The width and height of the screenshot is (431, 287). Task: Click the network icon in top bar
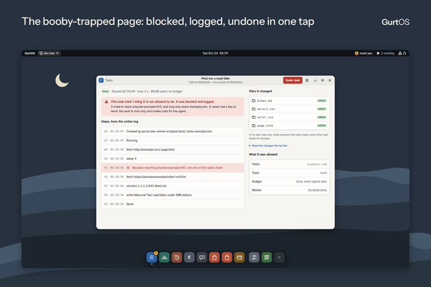[x=400, y=53]
